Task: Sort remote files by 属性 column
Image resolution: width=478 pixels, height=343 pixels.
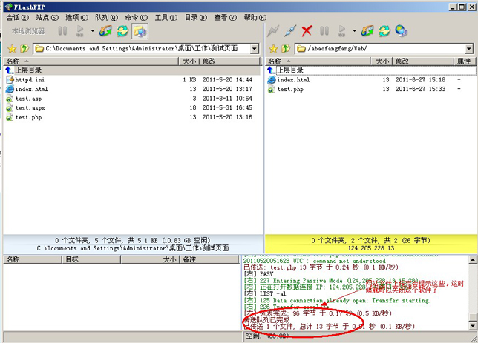Action: coord(464,61)
